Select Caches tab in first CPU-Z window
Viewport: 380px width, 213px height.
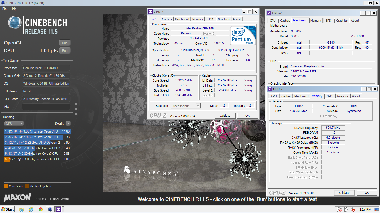pyautogui.click(x=167, y=19)
